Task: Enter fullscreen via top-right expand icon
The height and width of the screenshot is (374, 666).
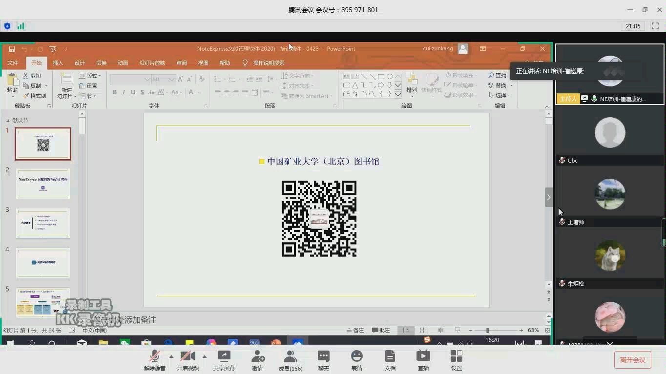Action: (655, 26)
